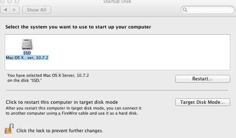
Task: Click the padlock icon to lock settings
Action: click(9, 129)
